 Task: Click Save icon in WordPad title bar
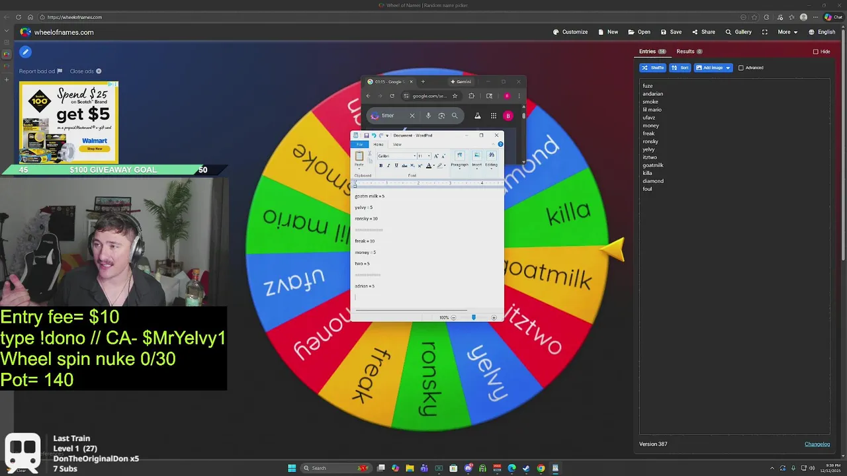coord(366,136)
